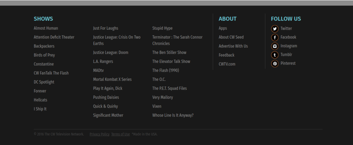353x145 pixels.
Task: Go to the Vixen show page
Action: click(157, 106)
